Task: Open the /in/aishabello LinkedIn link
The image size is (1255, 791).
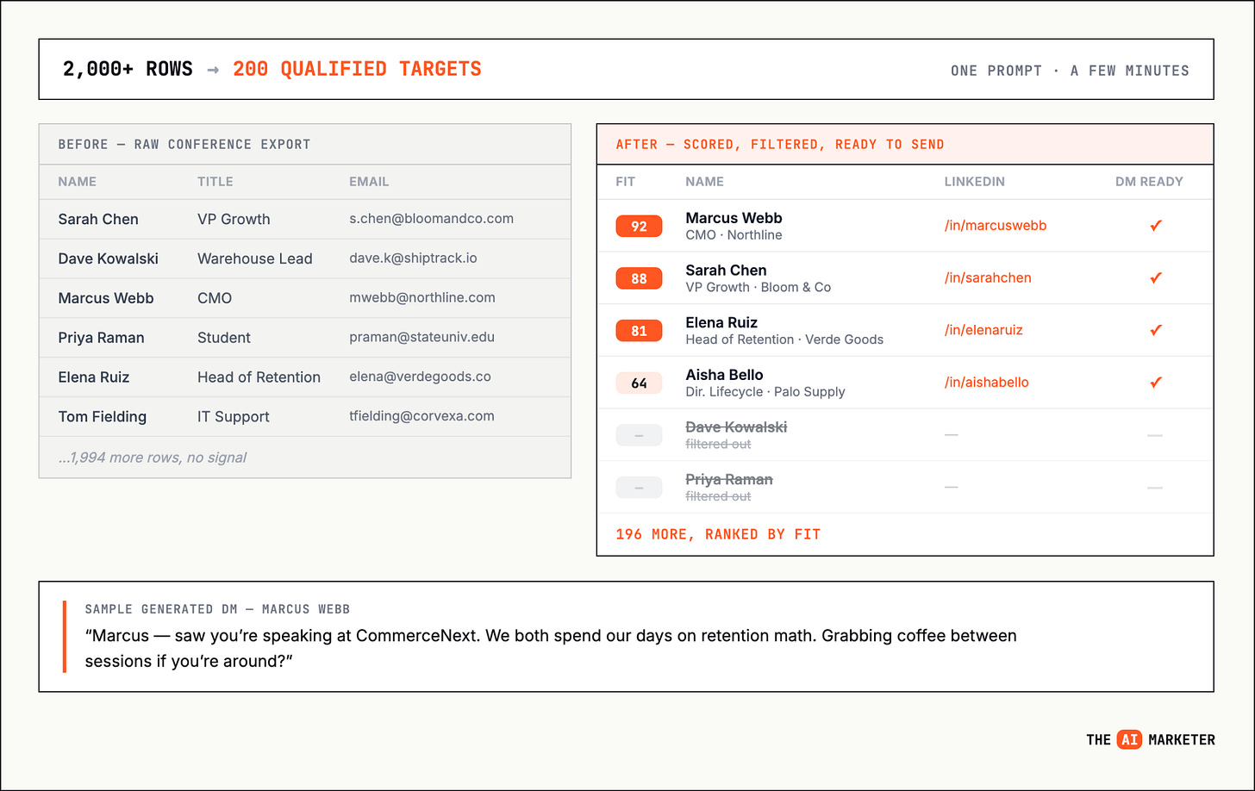Action: [986, 383]
